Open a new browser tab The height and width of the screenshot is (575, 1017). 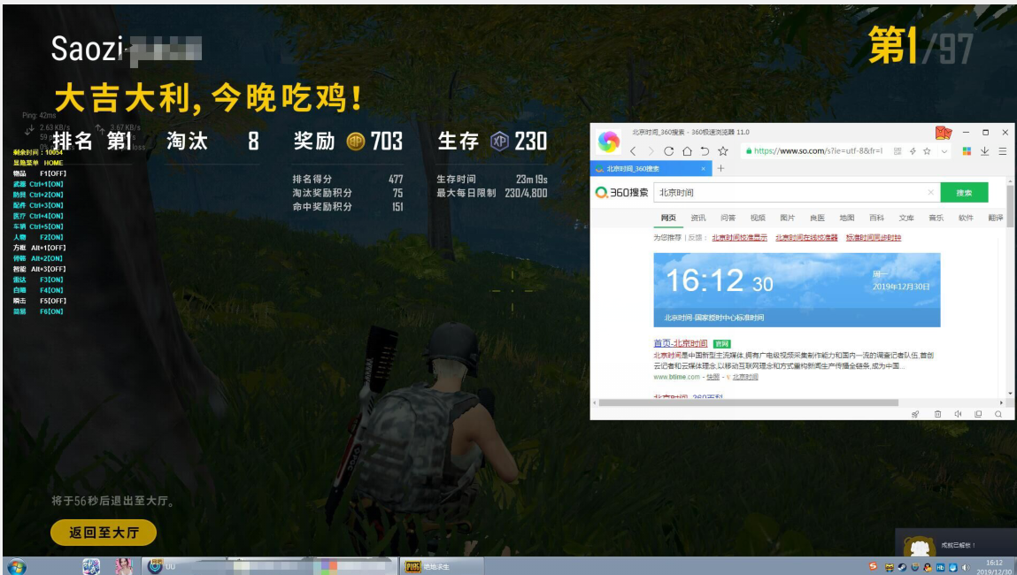pos(720,169)
